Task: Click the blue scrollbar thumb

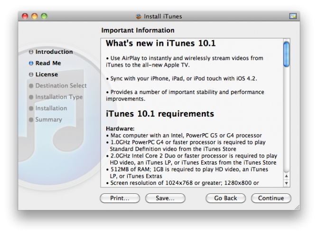Action: 286,54
